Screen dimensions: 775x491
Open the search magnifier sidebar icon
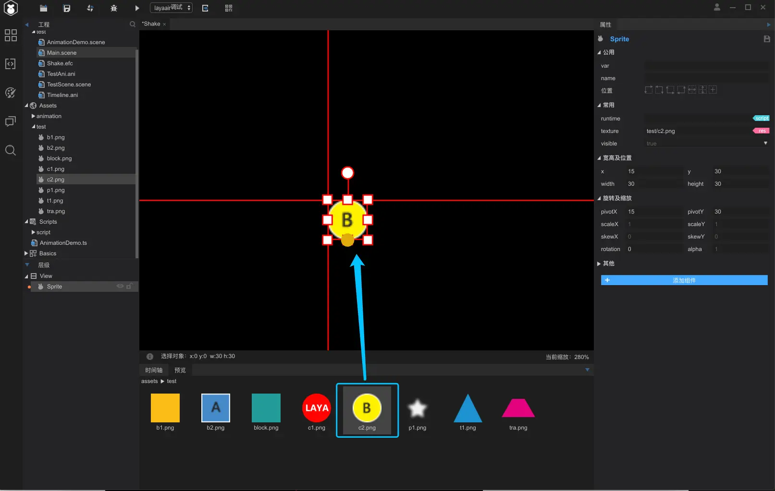11,150
